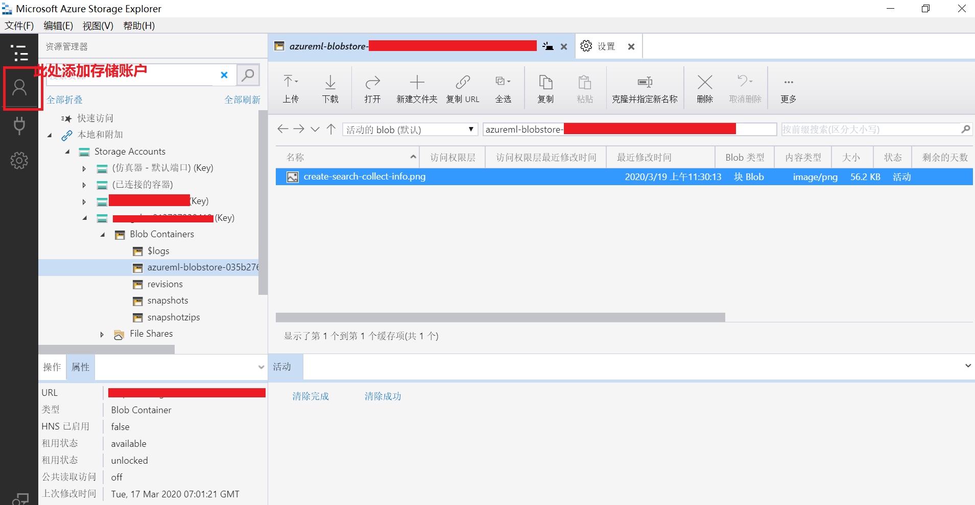Viewport: 975px width, 505px height.
Task: Click Clear successful (清除成功) link
Action: tap(383, 396)
